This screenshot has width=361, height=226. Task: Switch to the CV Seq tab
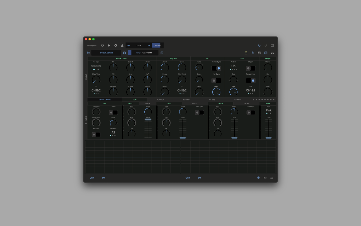(x=212, y=100)
